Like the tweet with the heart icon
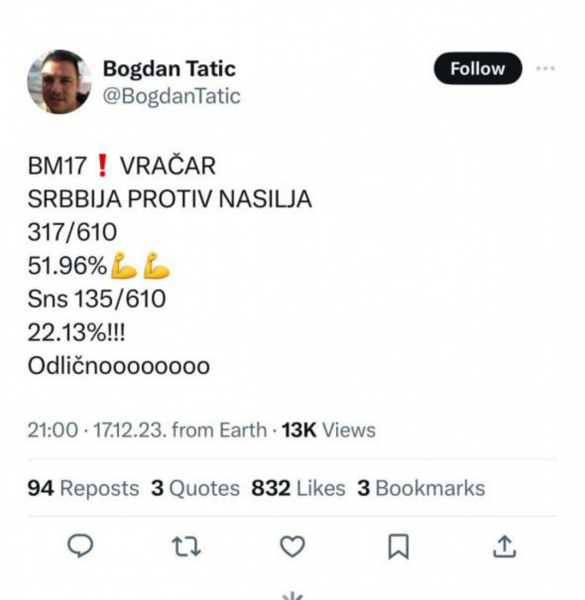The image size is (585, 600). pyautogui.click(x=292, y=546)
